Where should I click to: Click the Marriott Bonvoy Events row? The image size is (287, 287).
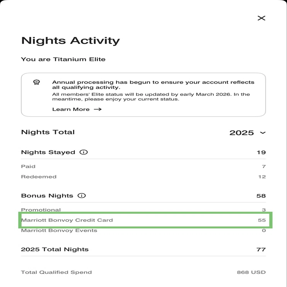coord(143,231)
